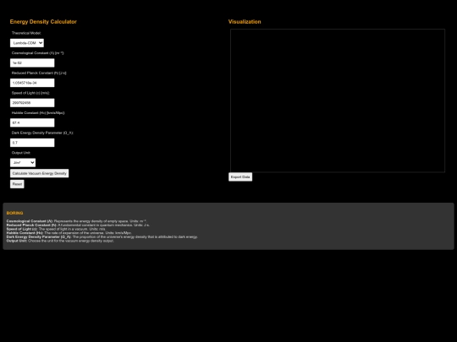Viewport: 457px width, 342px height.
Task: Click Calculate Vacuum Energy Density button
Action: click(x=39, y=173)
